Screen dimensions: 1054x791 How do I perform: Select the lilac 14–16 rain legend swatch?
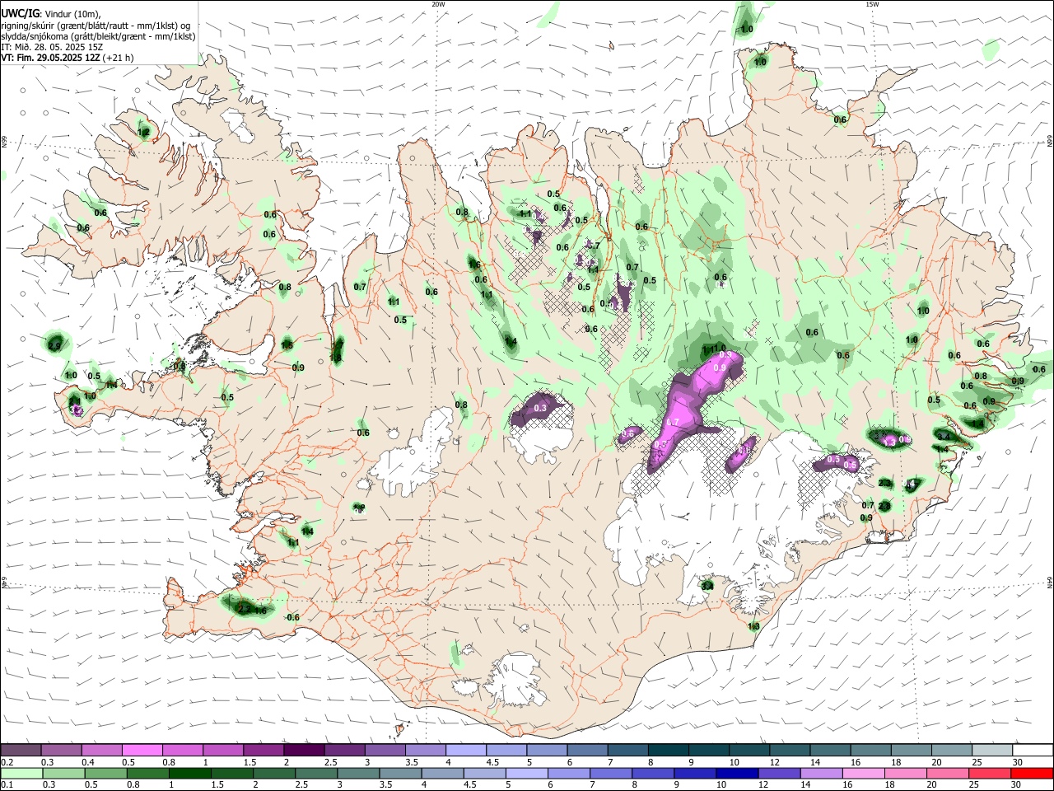pos(822,774)
